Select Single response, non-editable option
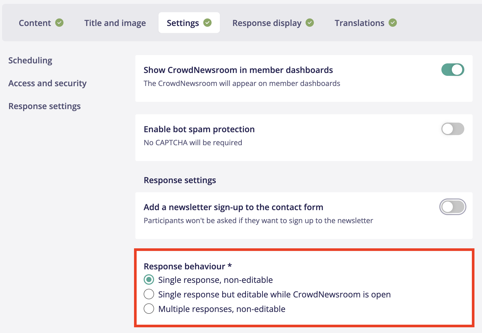482x333 pixels. point(149,280)
